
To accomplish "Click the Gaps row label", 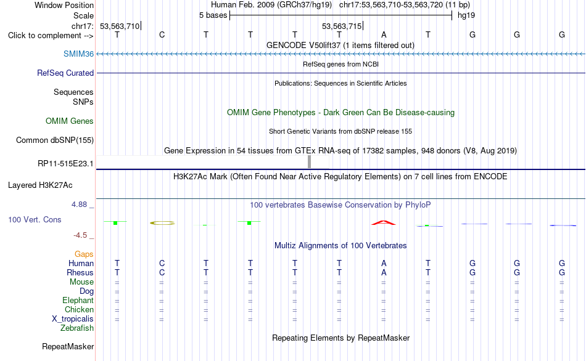I will tap(84, 254).
